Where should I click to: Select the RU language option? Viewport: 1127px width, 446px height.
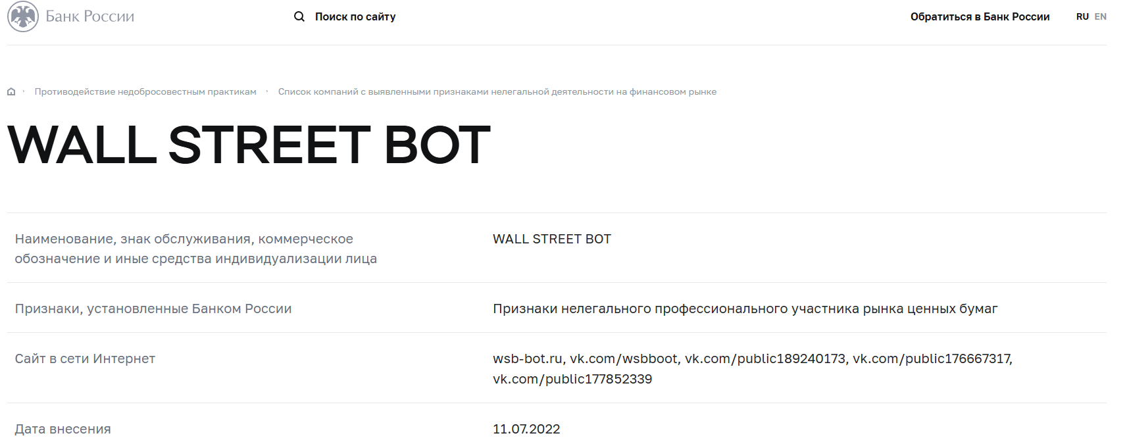pos(1082,16)
